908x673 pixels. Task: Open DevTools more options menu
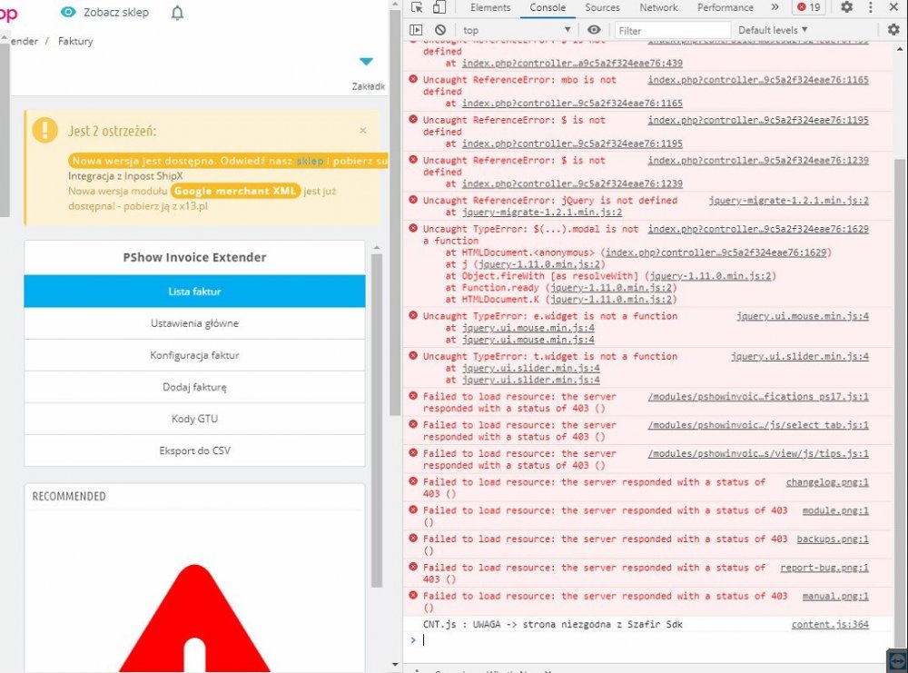(x=871, y=7)
